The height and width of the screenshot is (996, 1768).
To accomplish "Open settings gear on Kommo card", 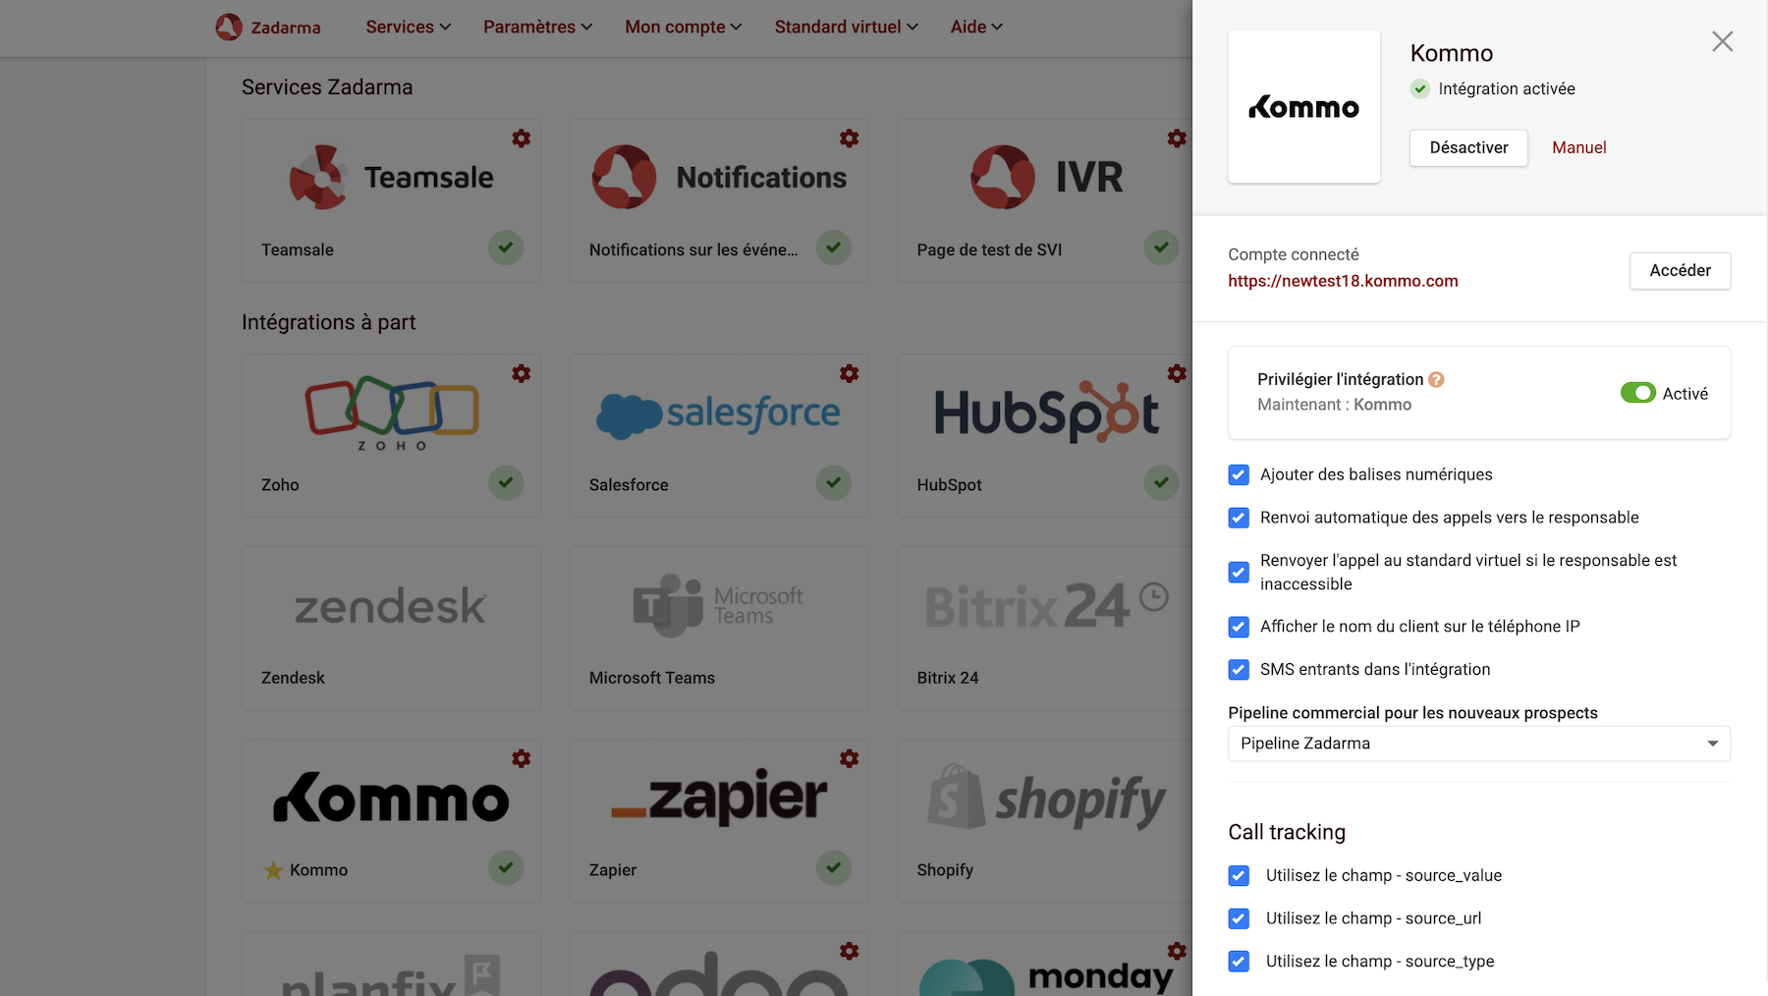I will click(x=522, y=758).
